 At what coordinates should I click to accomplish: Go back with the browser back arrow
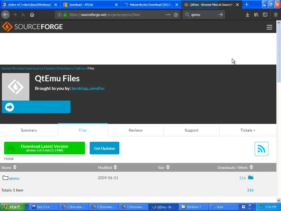pyautogui.click(x=5, y=15)
